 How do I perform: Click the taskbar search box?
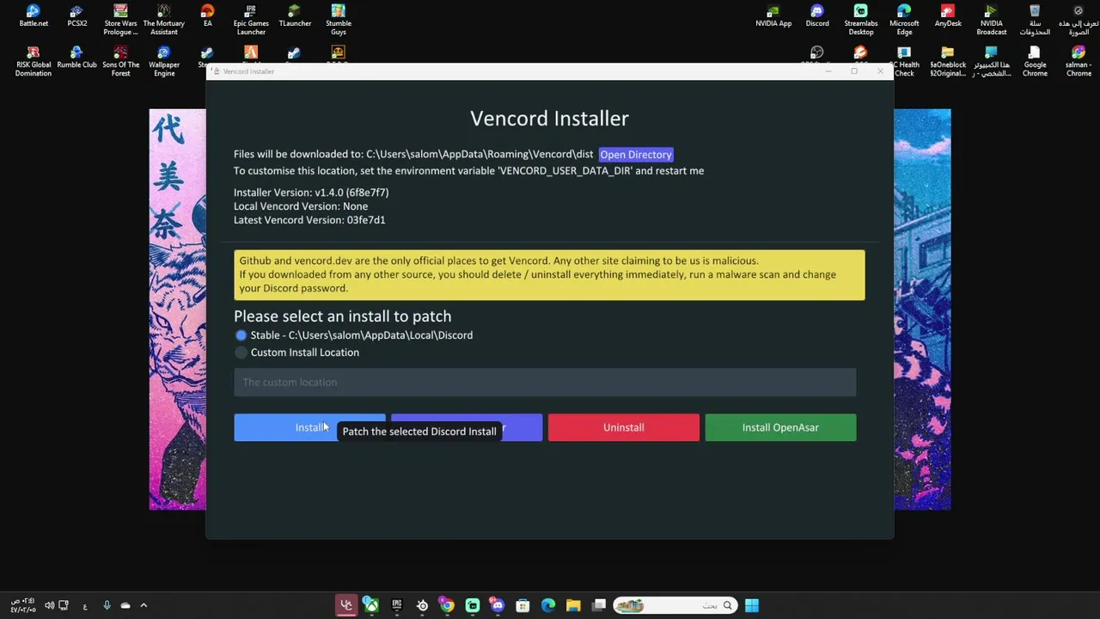click(x=675, y=605)
